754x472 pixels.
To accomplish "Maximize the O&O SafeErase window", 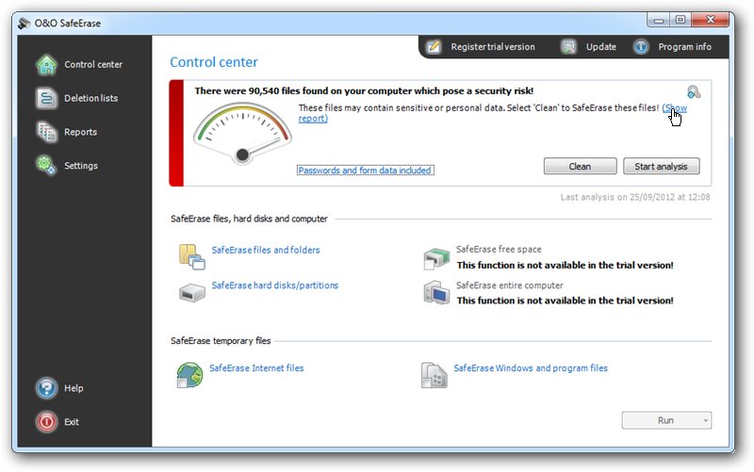I will 680,20.
